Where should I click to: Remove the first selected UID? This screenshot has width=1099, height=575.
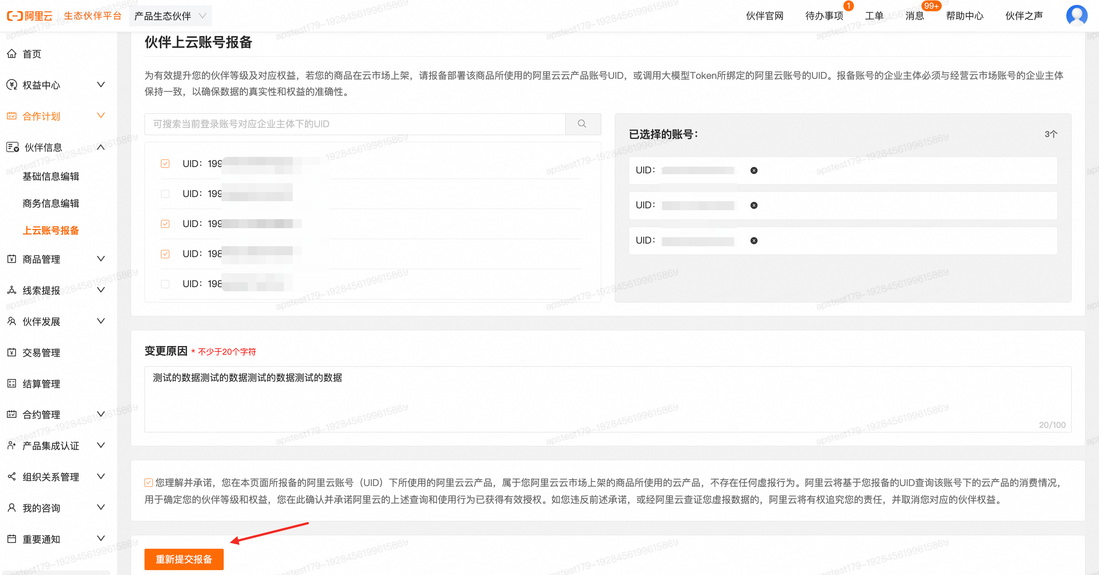[754, 170]
